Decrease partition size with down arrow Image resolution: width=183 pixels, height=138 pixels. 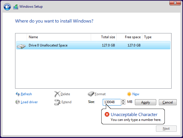point(123,103)
